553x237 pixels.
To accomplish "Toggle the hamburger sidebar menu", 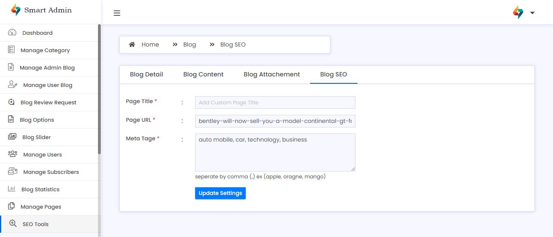I will tap(117, 13).
